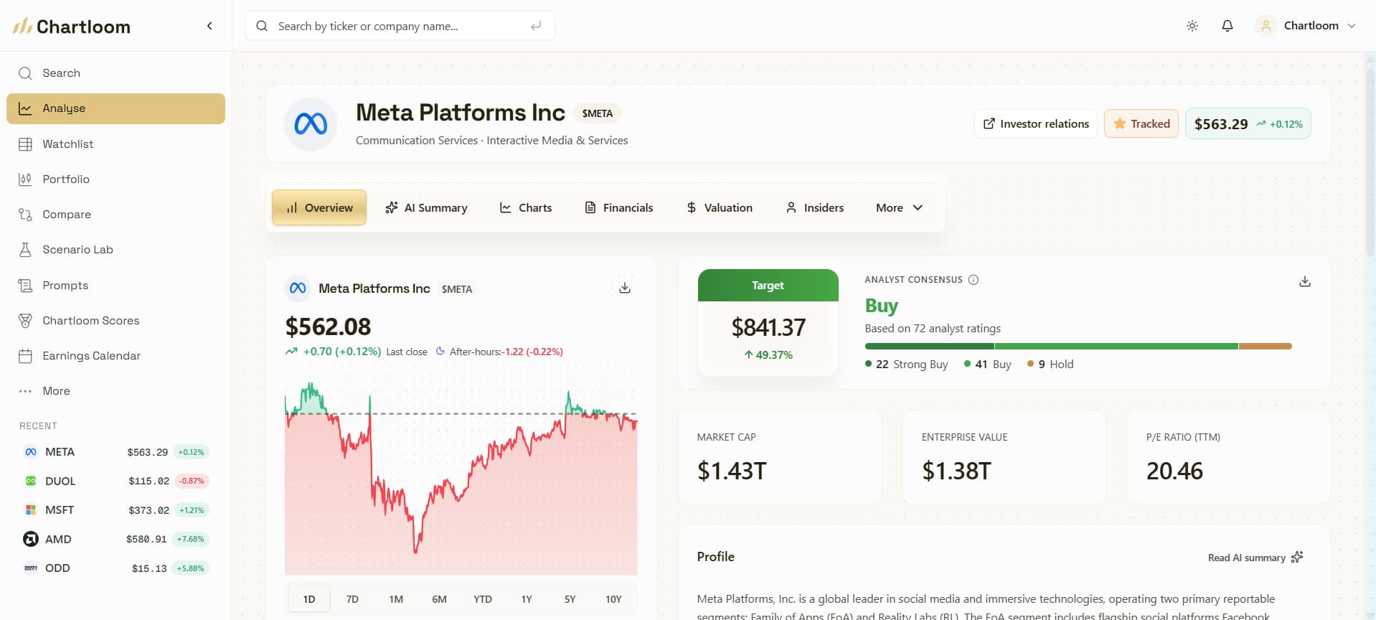Switch to the AI Summary tab
The image size is (1376, 620).
pos(426,207)
